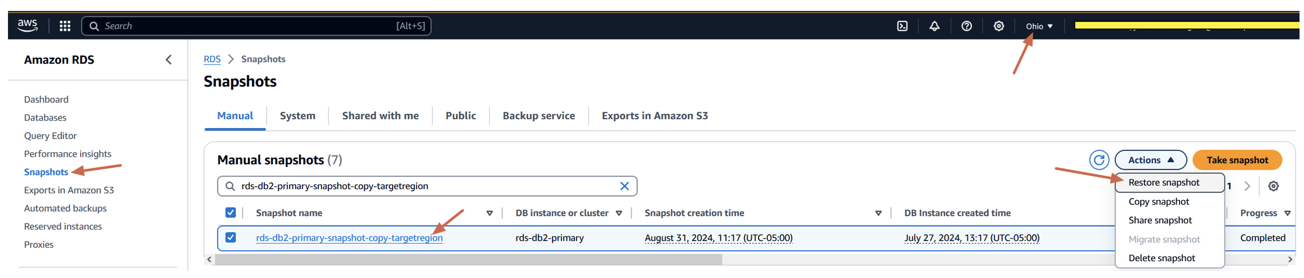
Task: Refresh the manual snapshots list
Action: 1098,160
